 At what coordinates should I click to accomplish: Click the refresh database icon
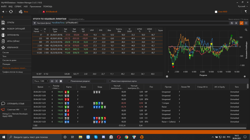[11, 12]
